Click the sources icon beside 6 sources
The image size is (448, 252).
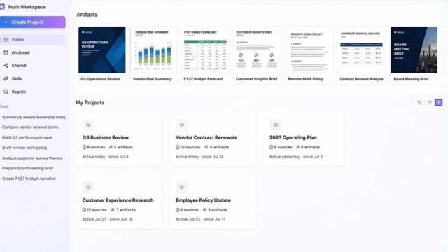pyautogui.click(x=178, y=210)
